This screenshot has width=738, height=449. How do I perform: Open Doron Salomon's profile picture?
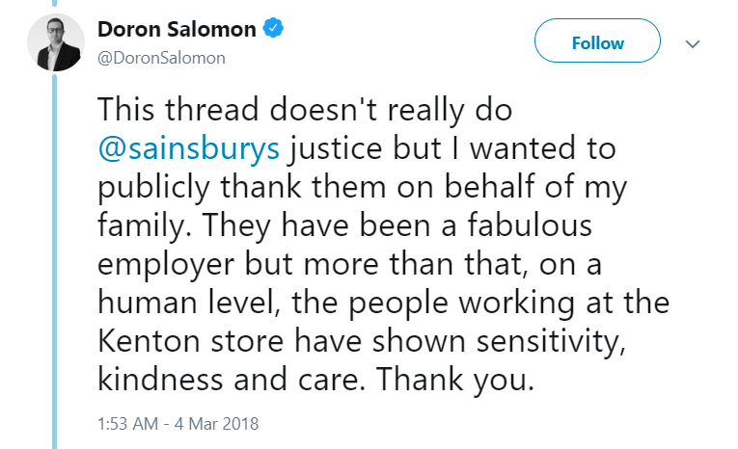pos(56,42)
